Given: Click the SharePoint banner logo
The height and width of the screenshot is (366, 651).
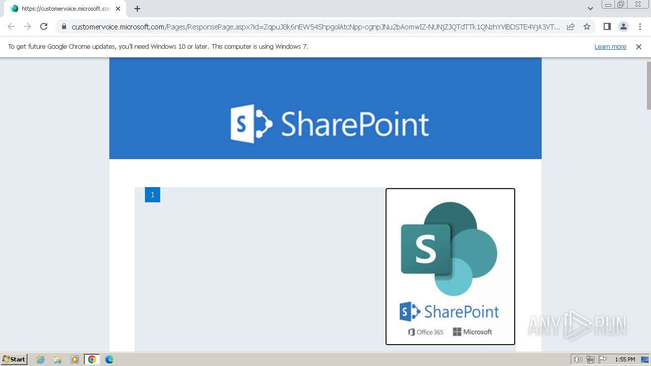Looking at the screenshot, I should [330, 124].
